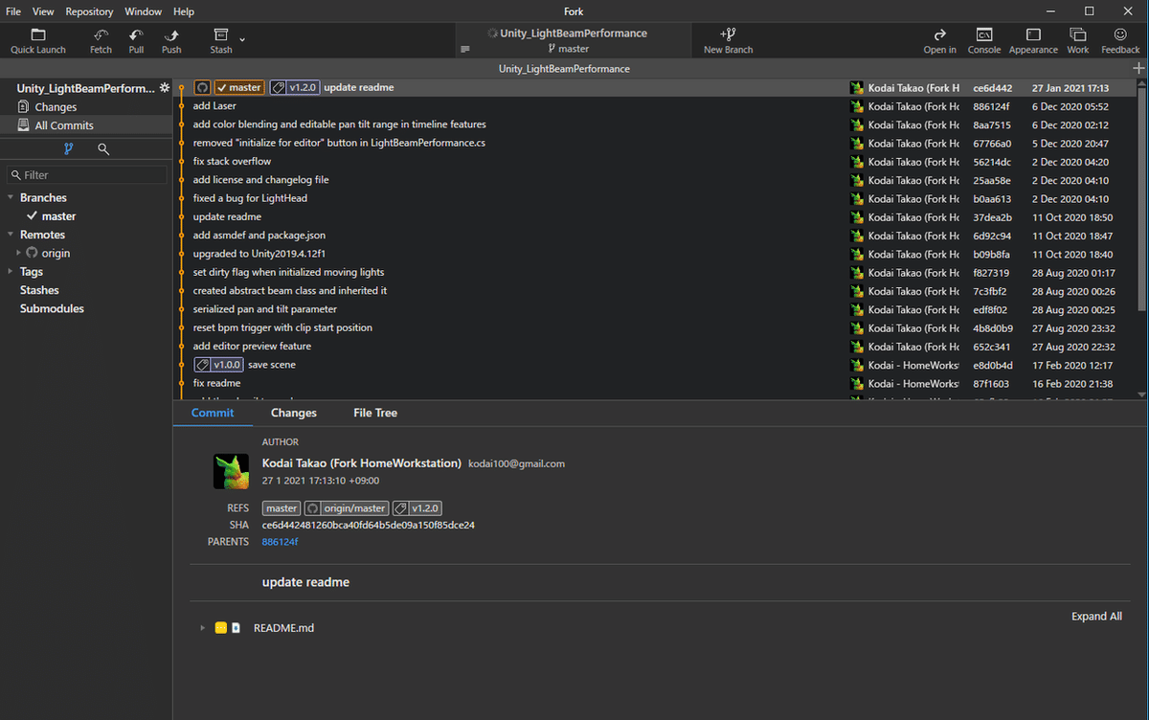Switch to the Changes tab in details pane
The image size is (1149, 720).
tap(294, 413)
